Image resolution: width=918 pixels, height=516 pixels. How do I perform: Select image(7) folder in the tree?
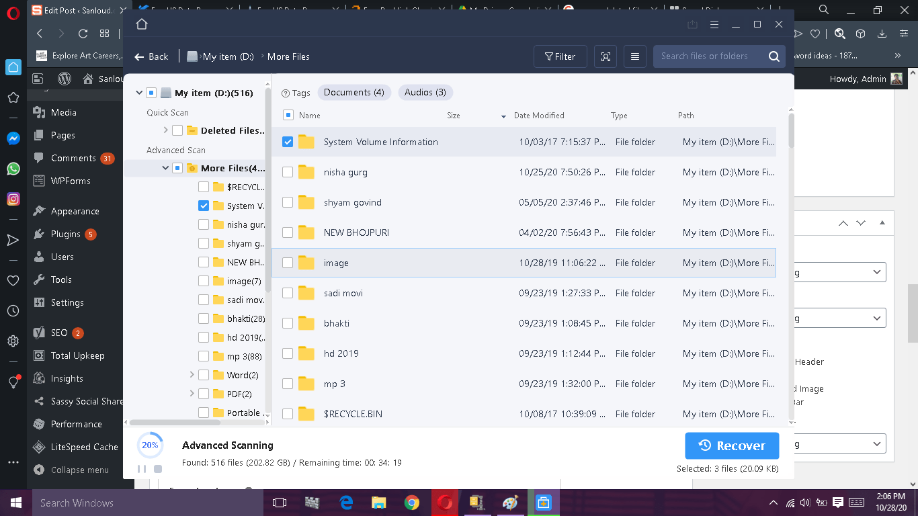[244, 281]
